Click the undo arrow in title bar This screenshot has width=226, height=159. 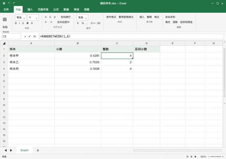click(9, 3)
